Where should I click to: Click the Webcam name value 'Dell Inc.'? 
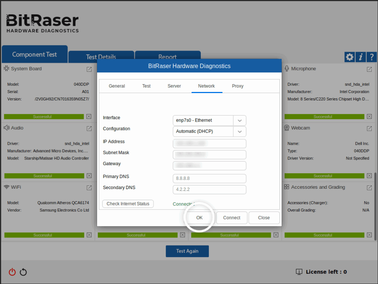pos(362,143)
